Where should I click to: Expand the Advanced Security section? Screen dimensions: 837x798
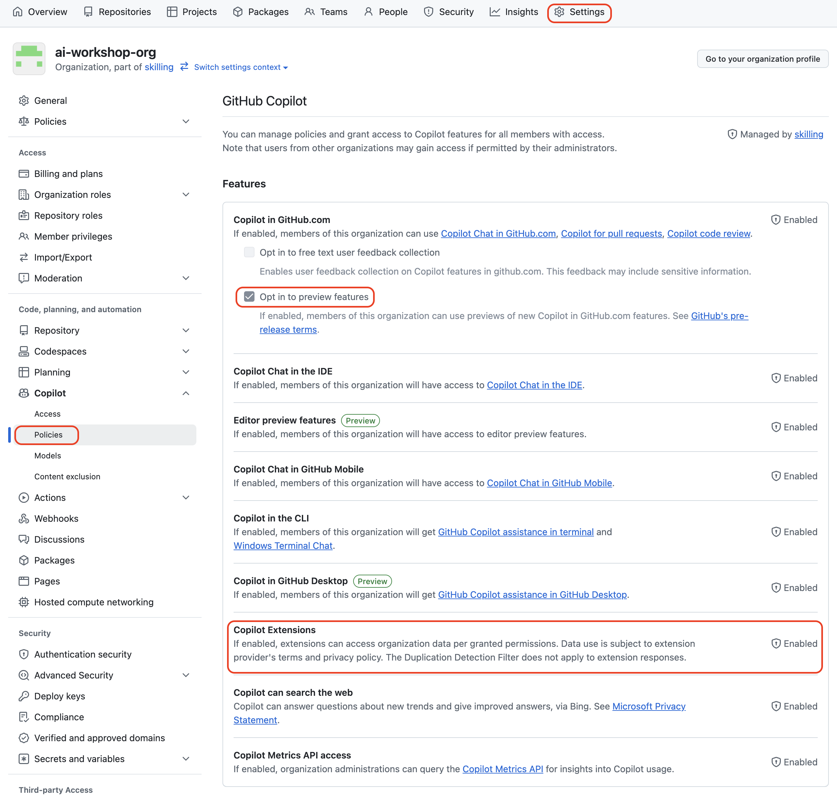186,675
